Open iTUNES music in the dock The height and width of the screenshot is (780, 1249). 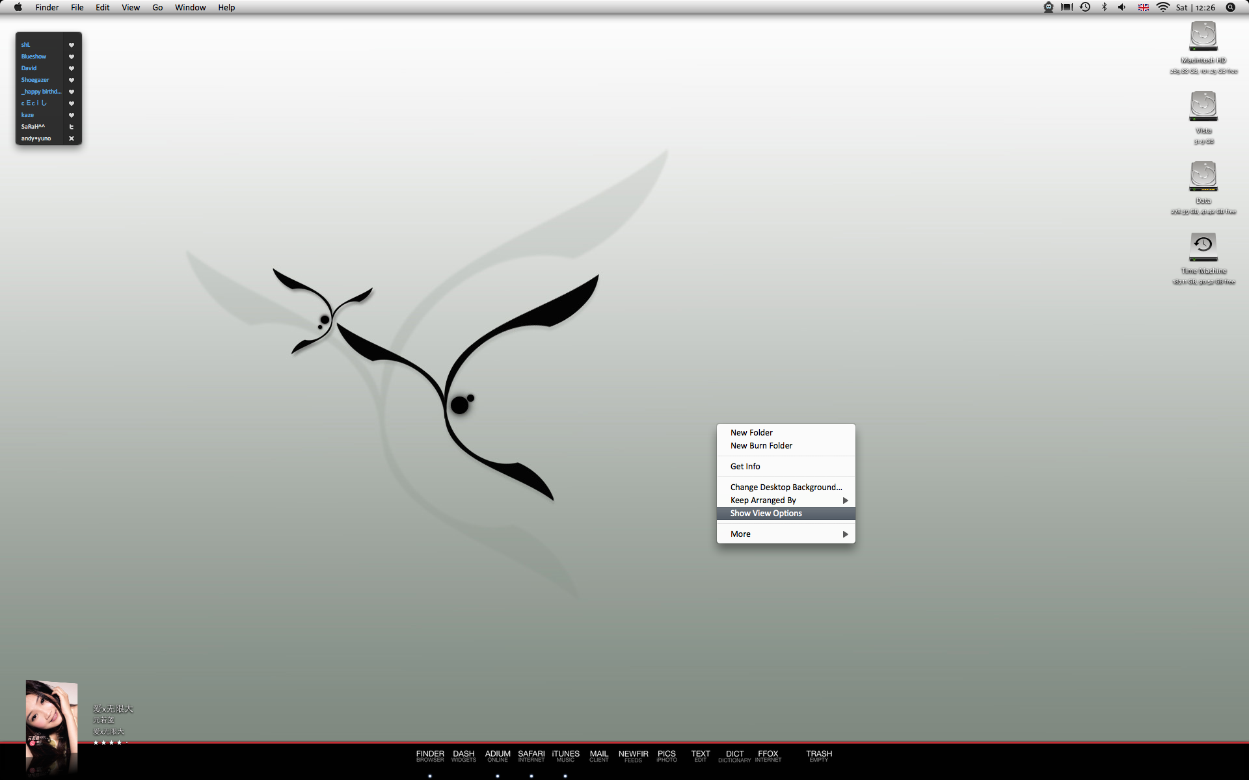565,756
